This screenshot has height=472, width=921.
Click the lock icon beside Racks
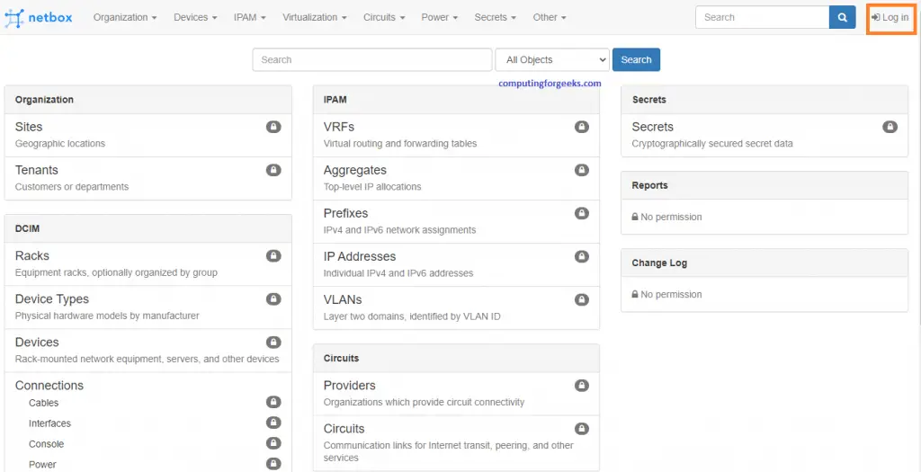(x=273, y=255)
